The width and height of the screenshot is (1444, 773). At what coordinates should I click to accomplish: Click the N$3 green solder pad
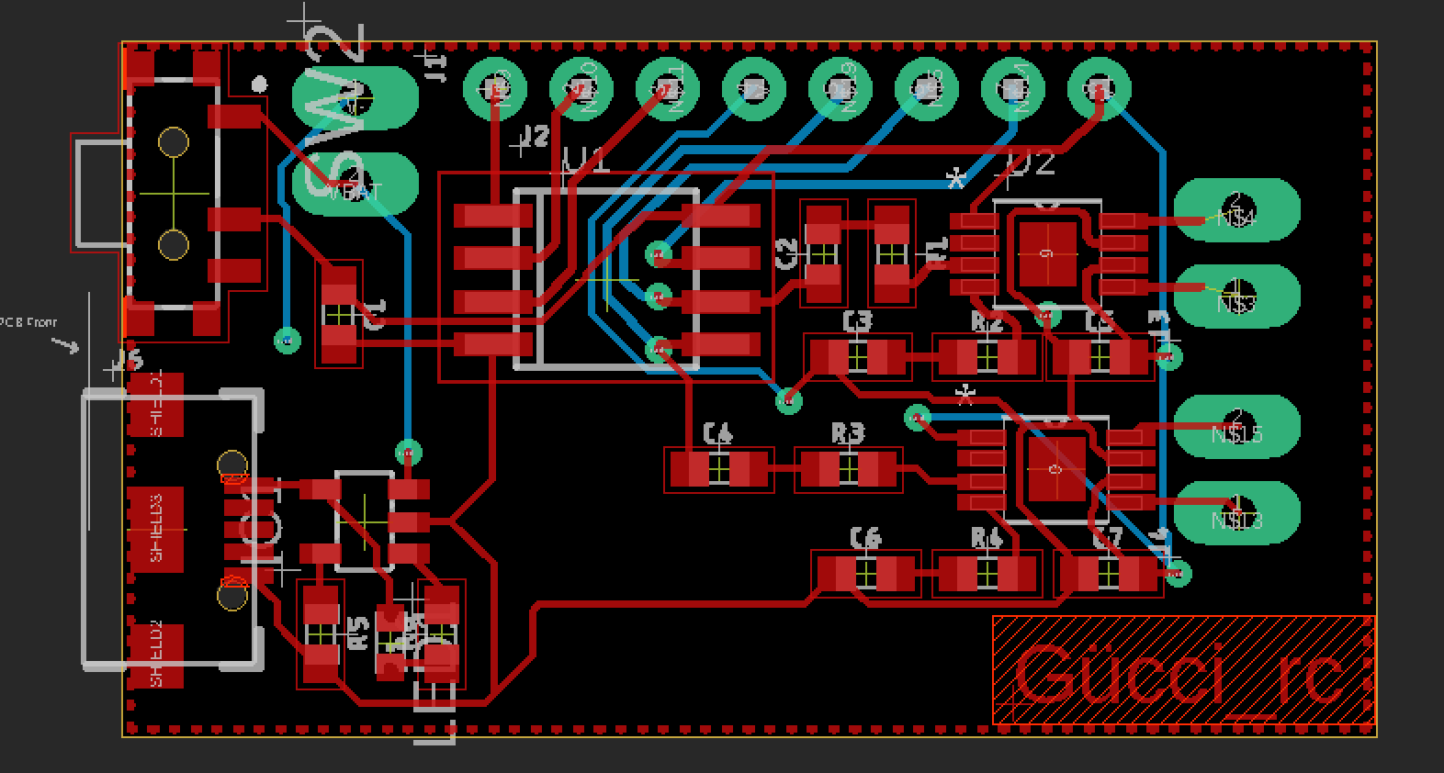(1238, 296)
